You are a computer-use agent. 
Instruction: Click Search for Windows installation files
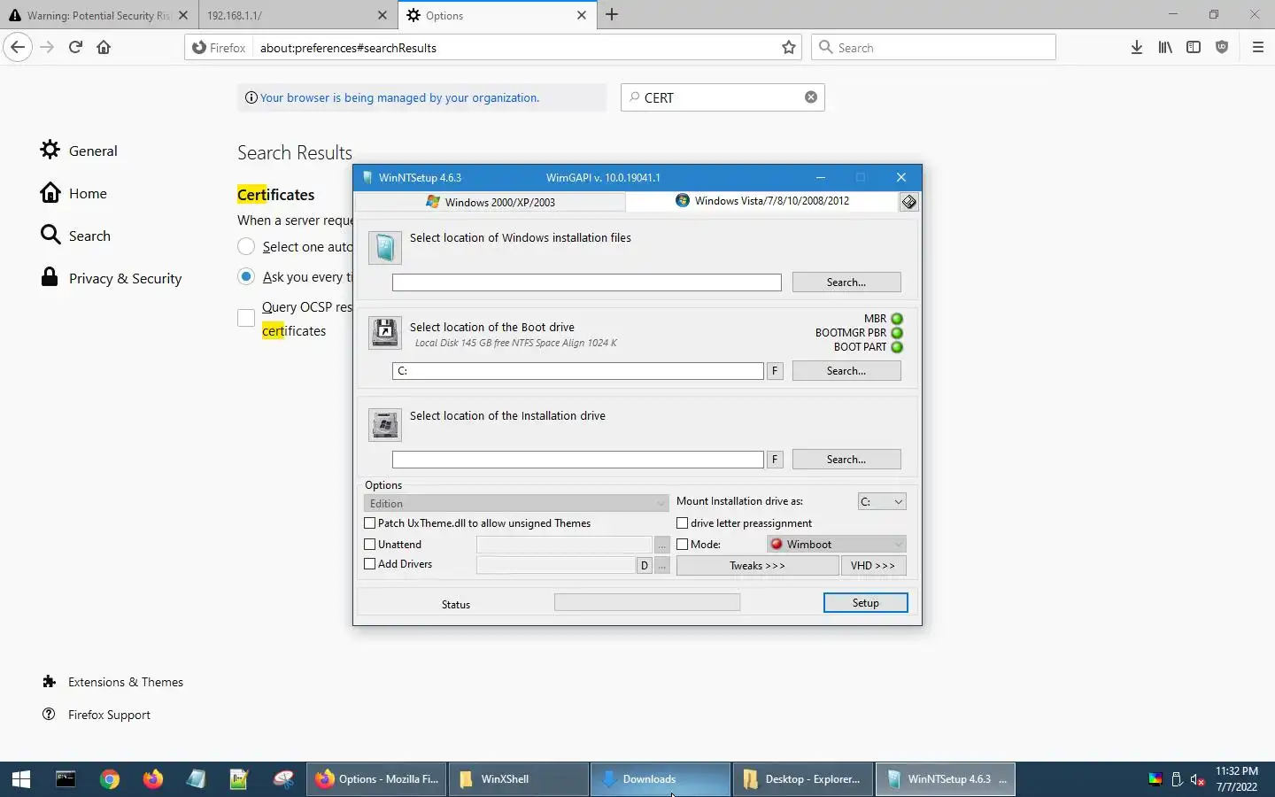point(846,282)
